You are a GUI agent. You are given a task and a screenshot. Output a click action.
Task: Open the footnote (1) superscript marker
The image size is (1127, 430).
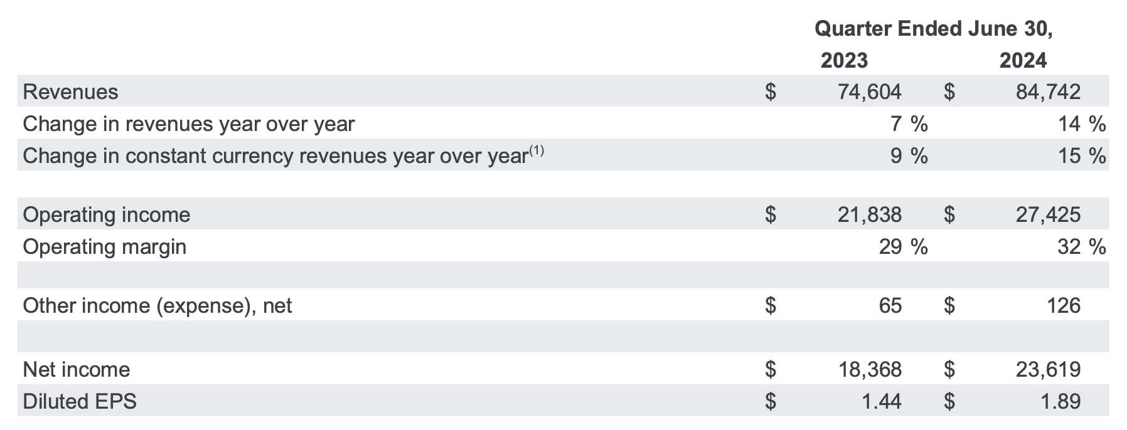(x=537, y=150)
